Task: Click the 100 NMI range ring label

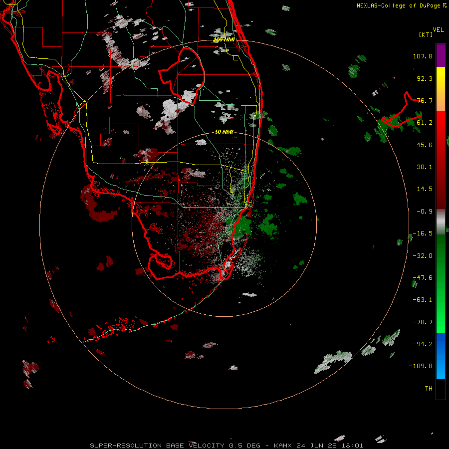Action: 224,39
